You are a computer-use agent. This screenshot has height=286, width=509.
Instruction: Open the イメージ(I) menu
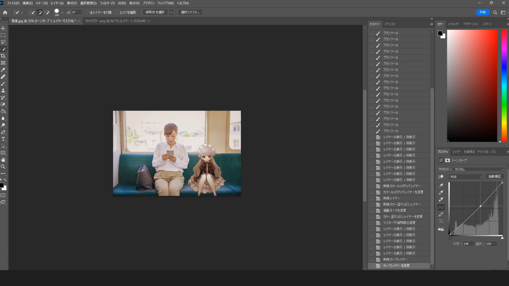42,3
